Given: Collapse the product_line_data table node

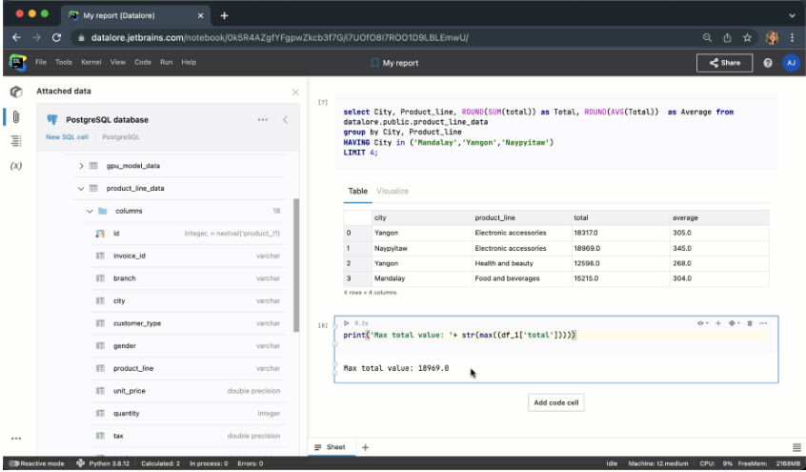Looking at the screenshot, I should pyautogui.click(x=82, y=189).
